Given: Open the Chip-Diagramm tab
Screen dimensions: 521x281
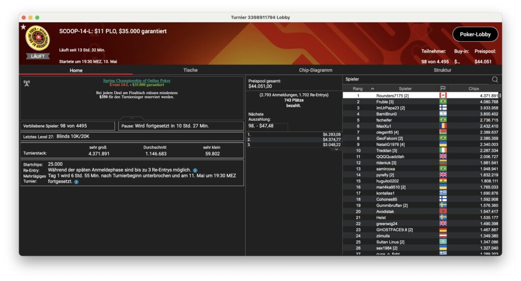Looking at the screenshot, I should (x=315, y=70).
